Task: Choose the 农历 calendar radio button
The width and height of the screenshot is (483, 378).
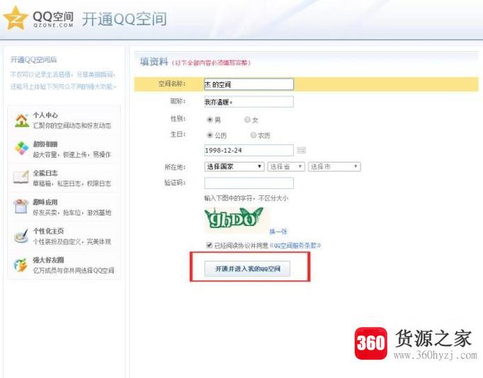Action: (x=254, y=134)
